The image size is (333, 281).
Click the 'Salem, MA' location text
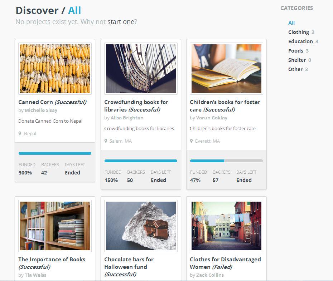pos(120,141)
